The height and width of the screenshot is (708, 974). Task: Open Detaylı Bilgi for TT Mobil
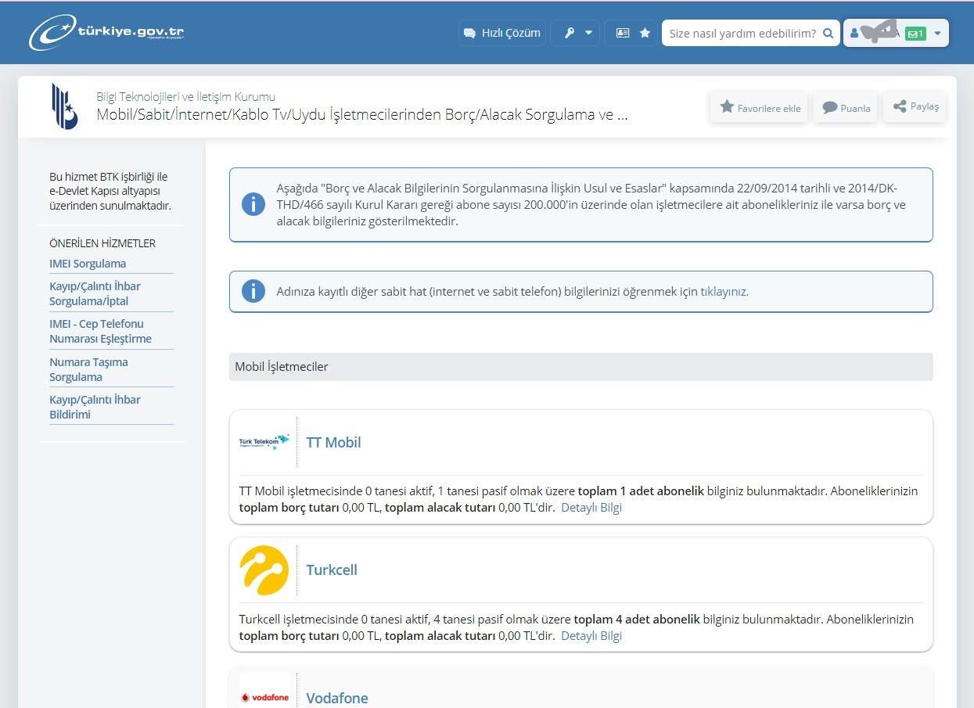click(x=591, y=507)
